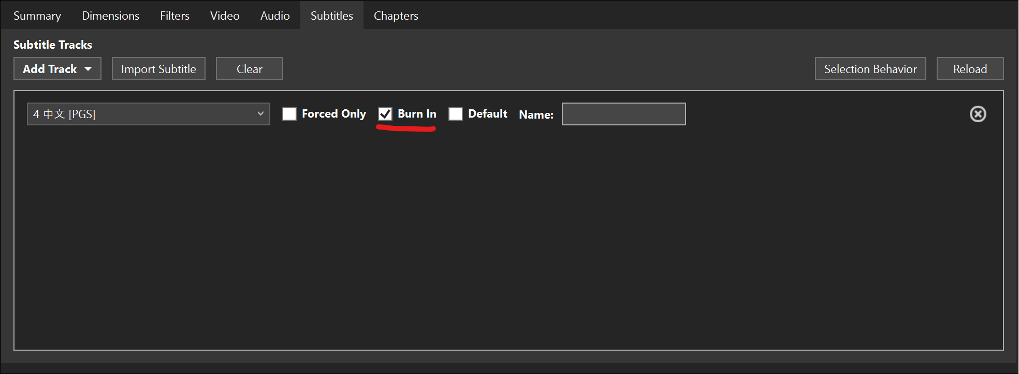The height and width of the screenshot is (374, 1019).
Task: Open the Selection Behavior settings
Action: coord(870,68)
